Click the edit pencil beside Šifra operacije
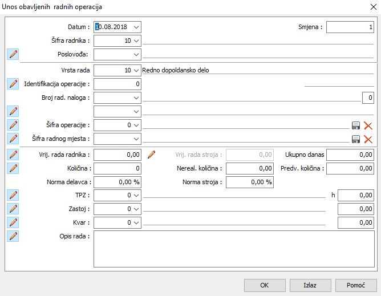The height and width of the screenshot is (296, 381). coord(13,124)
